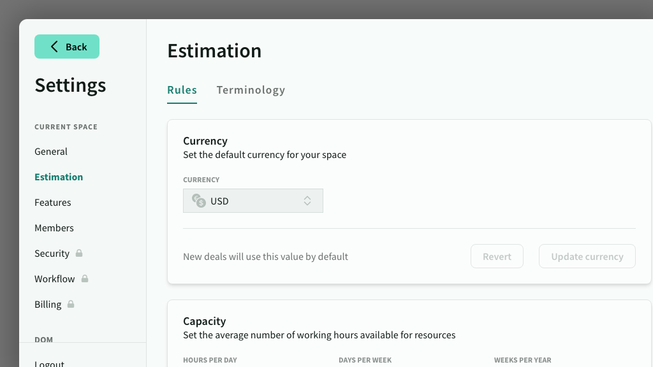Click the Hours Per Day field in Capacity
653x367 pixels.
210,360
